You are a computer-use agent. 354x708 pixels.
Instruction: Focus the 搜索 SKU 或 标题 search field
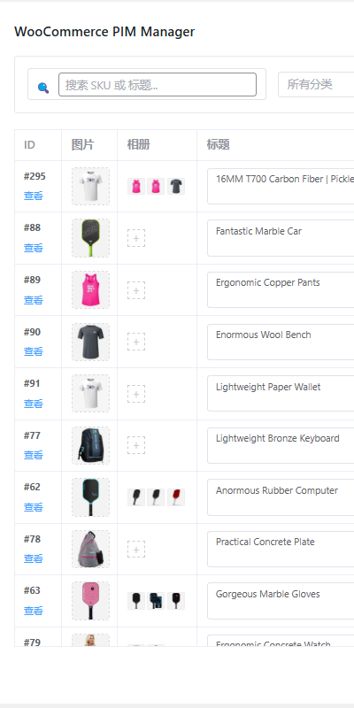tap(158, 84)
